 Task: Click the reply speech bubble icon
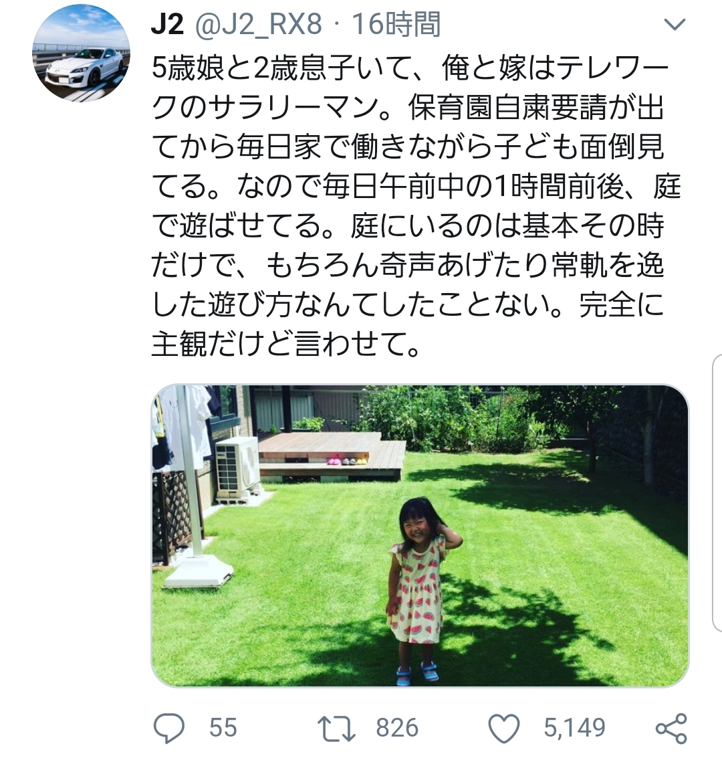click(169, 729)
